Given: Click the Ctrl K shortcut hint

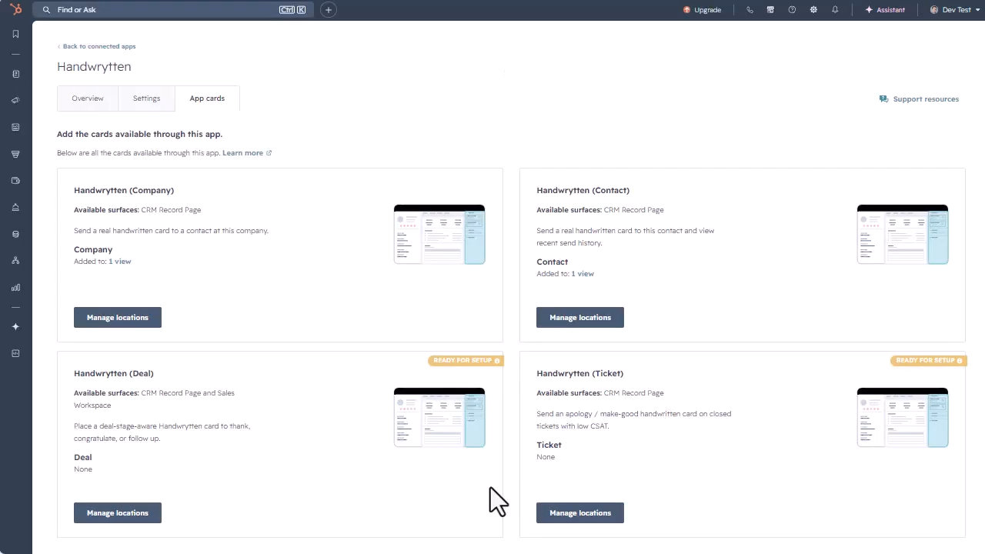Looking at the screenshot, I should click(x=292, y=10).
